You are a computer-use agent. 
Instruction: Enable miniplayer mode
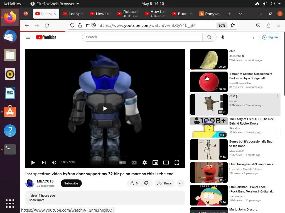155,163
